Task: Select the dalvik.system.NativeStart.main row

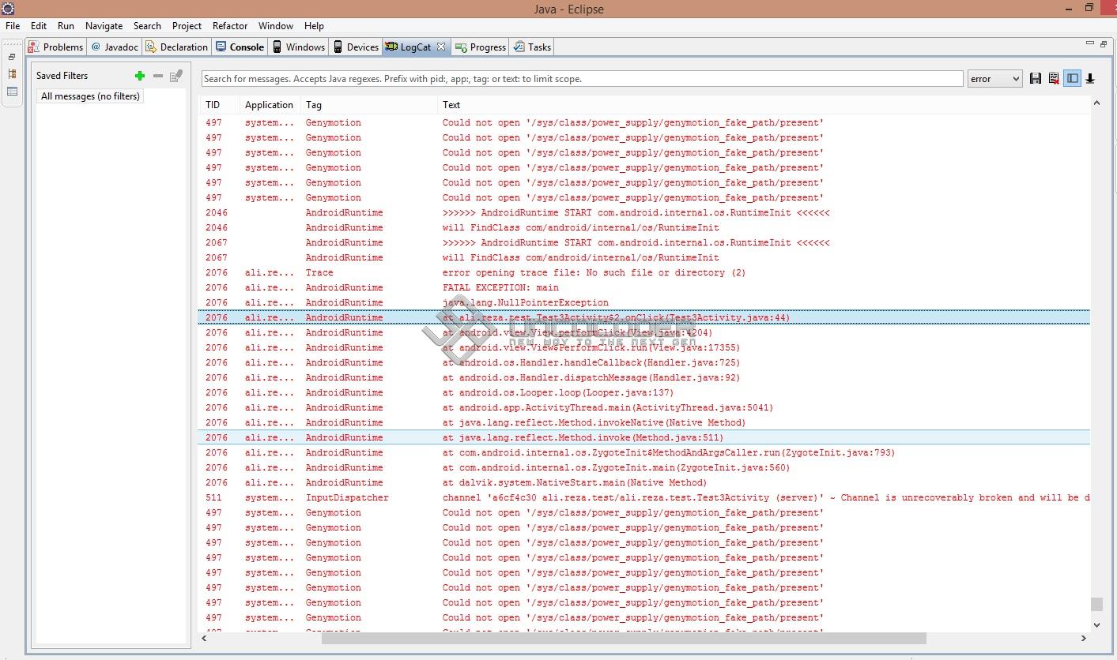Action: coord(644,482)
